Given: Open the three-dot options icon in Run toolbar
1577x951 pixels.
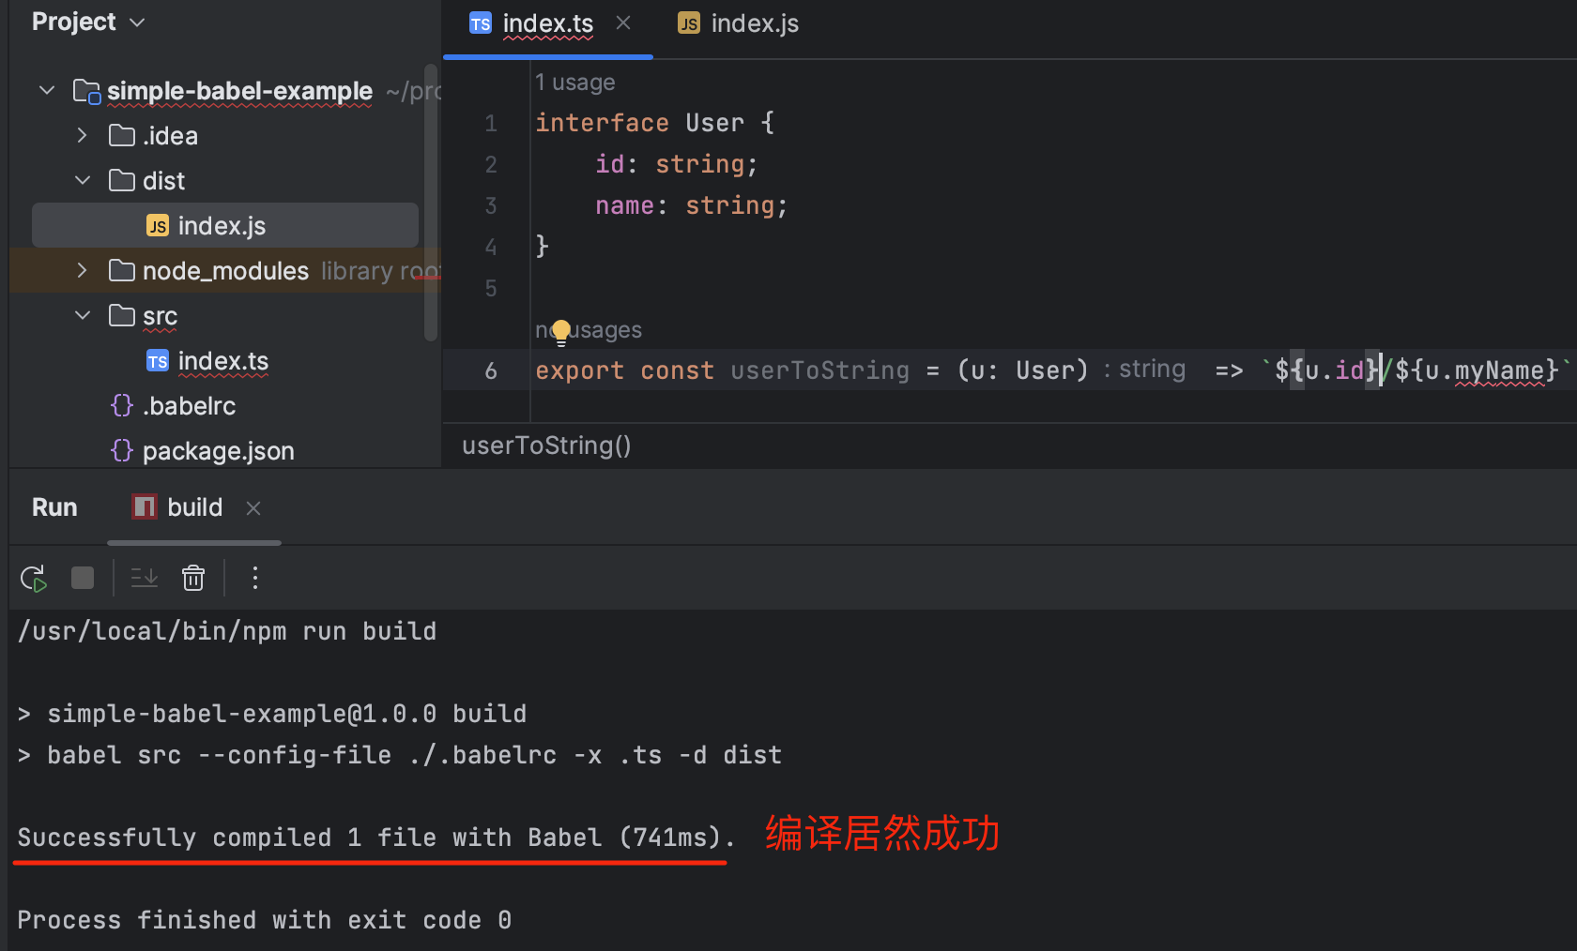Looking at the screenshot, I should pos(254,578).
